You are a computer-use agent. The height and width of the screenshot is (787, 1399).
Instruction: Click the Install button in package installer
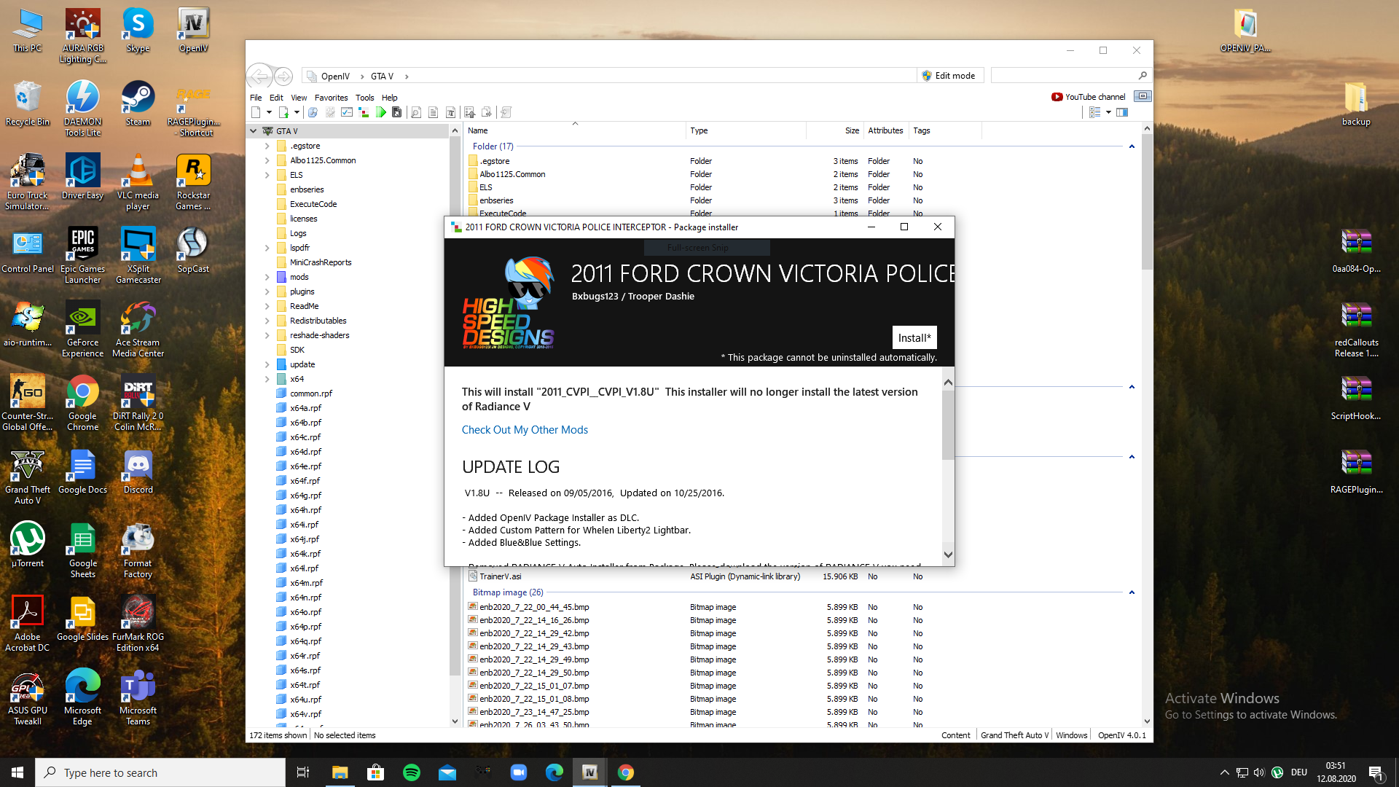click(914, 337)
